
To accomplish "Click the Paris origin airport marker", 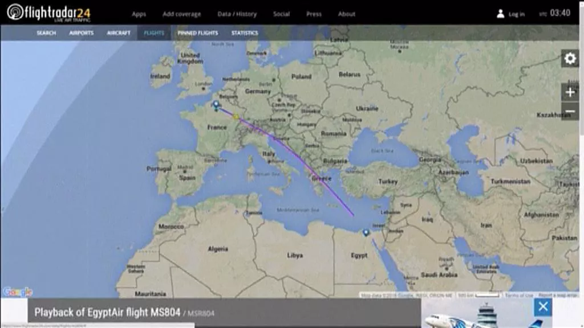I will pos(216,105).
